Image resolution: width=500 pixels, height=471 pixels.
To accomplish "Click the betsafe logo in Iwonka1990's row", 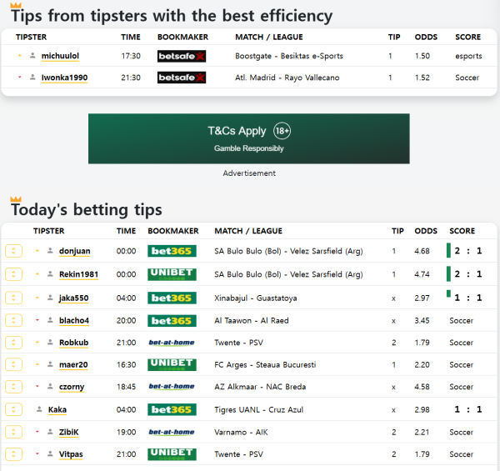I will point(181,78).
